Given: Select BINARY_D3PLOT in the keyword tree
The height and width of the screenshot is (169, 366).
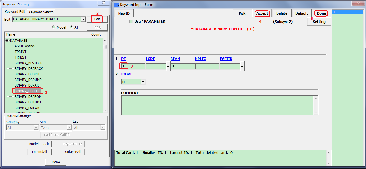Looking at the screenshot, I should pos(28,91).
